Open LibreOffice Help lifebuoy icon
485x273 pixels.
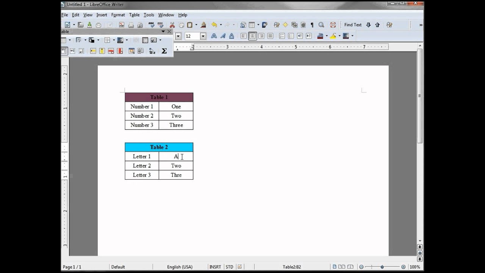(x=333, y=25)
